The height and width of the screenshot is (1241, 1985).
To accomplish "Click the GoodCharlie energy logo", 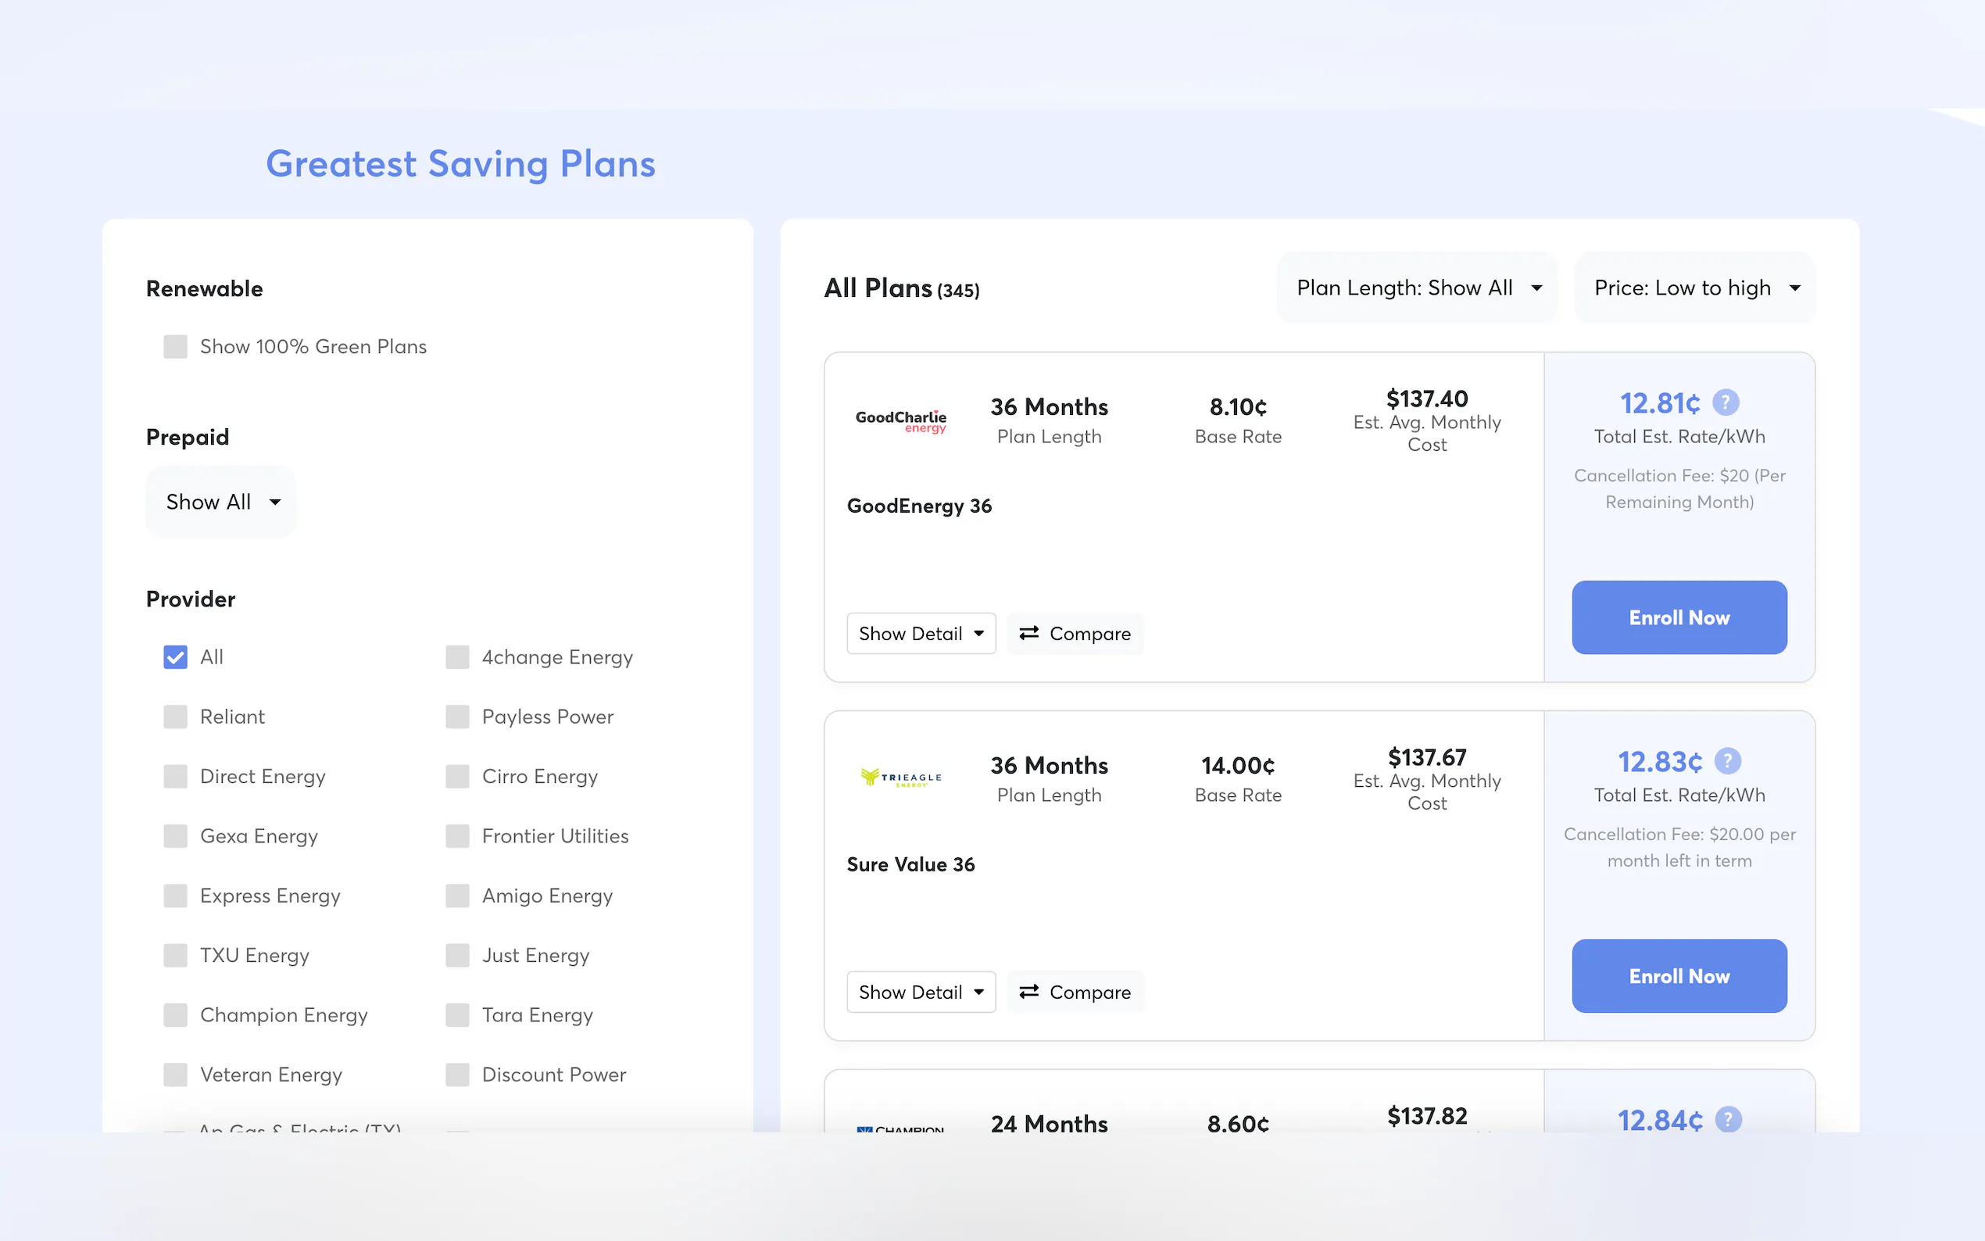I will (900, 421).
